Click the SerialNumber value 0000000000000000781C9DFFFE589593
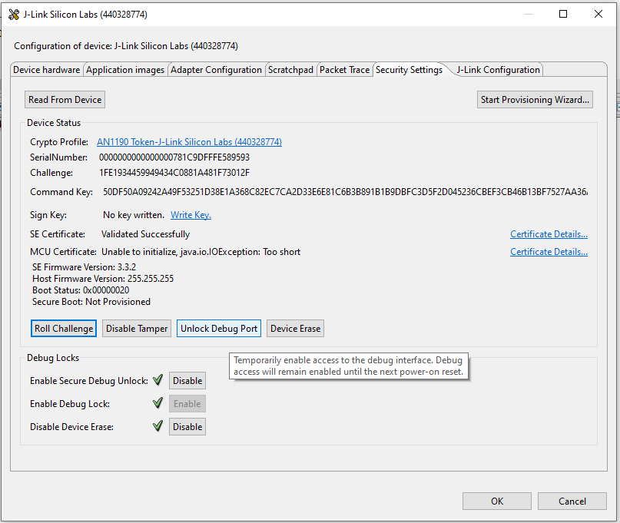Screen dimensions: 620x523 [174, 157]
